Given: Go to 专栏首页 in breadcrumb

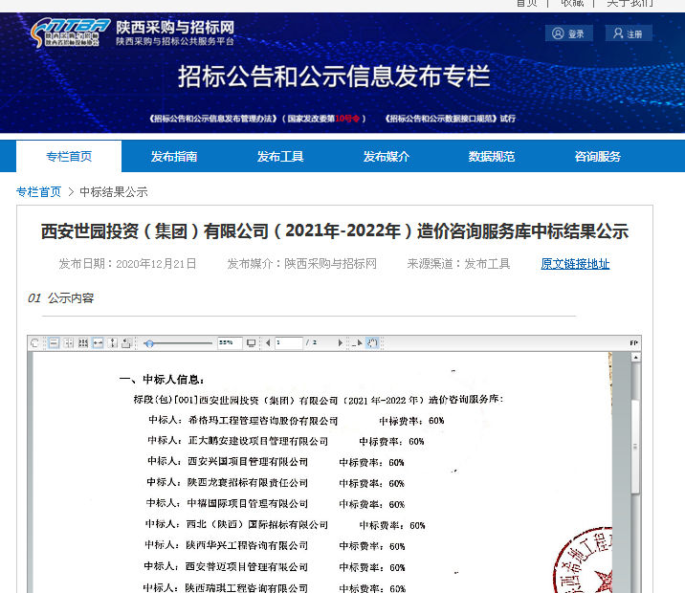Looking at the screenshot, I should [38, 191].
